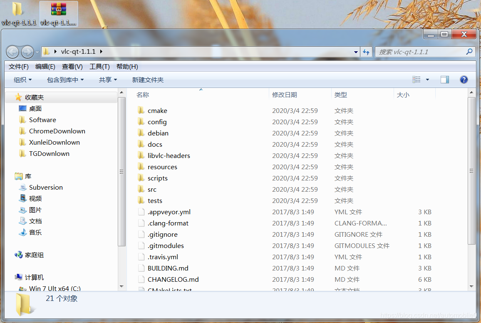Open TGDownlown in favorites

click(x=49, y=154)
